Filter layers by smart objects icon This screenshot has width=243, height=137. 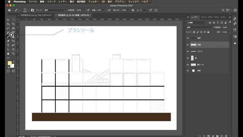coord(226,23)
